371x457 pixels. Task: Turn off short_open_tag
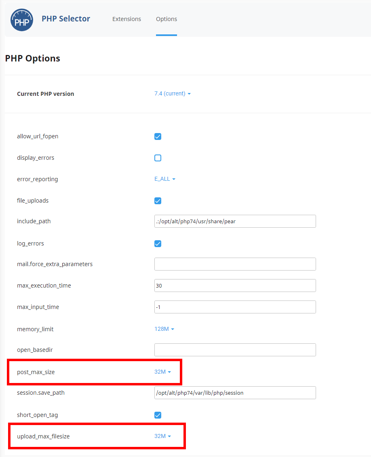(158, 415)
